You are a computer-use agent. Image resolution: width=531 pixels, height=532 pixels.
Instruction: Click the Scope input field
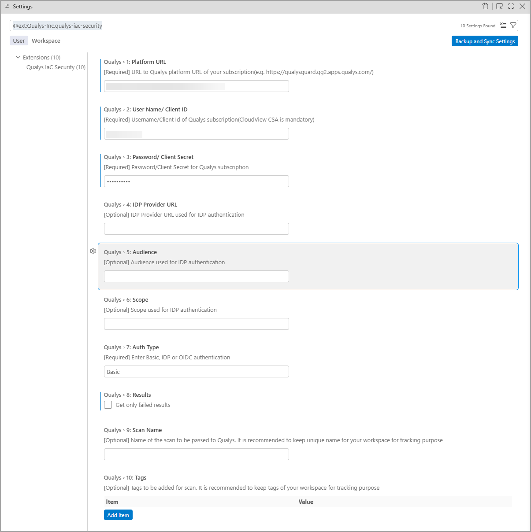click(x=197, y=324)
